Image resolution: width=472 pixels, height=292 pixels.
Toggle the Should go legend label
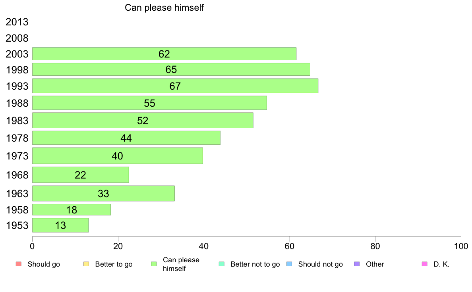(x=44, y=264)
